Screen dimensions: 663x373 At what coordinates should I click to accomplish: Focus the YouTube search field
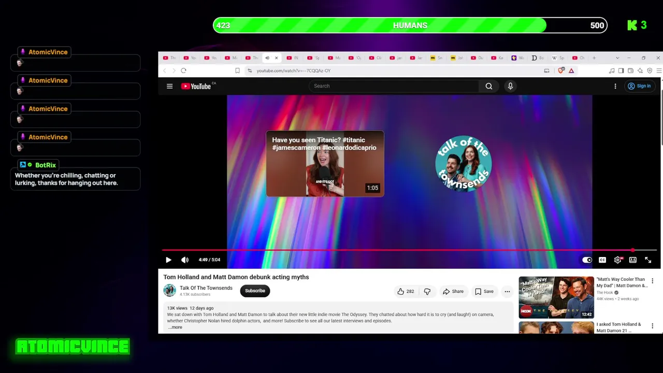[394, 86]
